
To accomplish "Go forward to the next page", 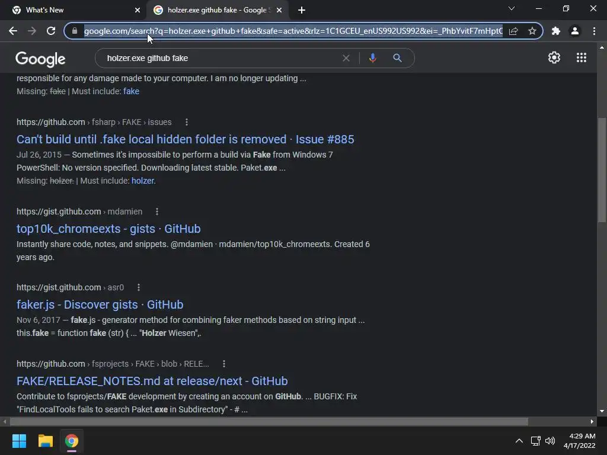I will (x=32, y=31).
